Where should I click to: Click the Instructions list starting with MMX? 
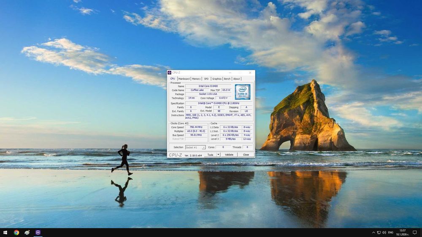pos(219,117)
